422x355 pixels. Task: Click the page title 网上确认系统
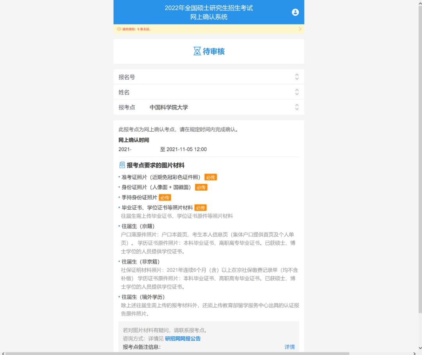tap(209, 17)
